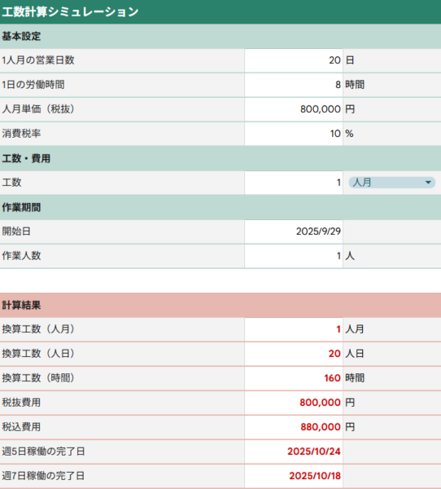Click the 基本設定 section header
Image resolution: width=441 pixels, height=489 pixels.
click(x=220, y=36)
